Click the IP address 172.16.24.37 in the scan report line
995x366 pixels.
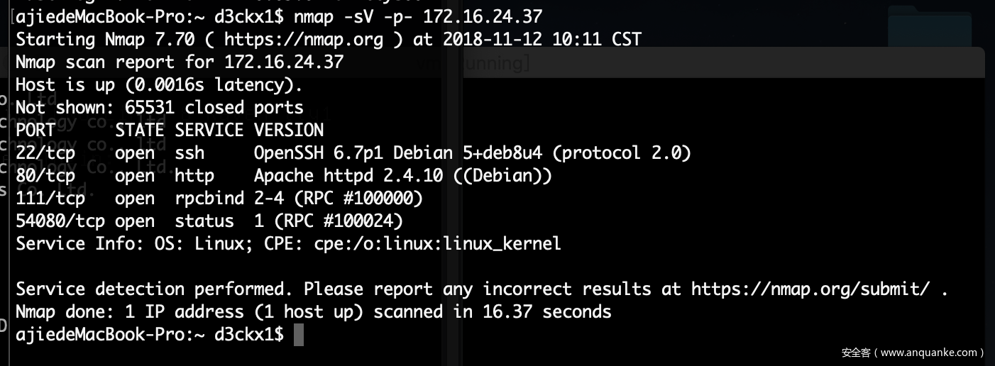pos(284,62)
